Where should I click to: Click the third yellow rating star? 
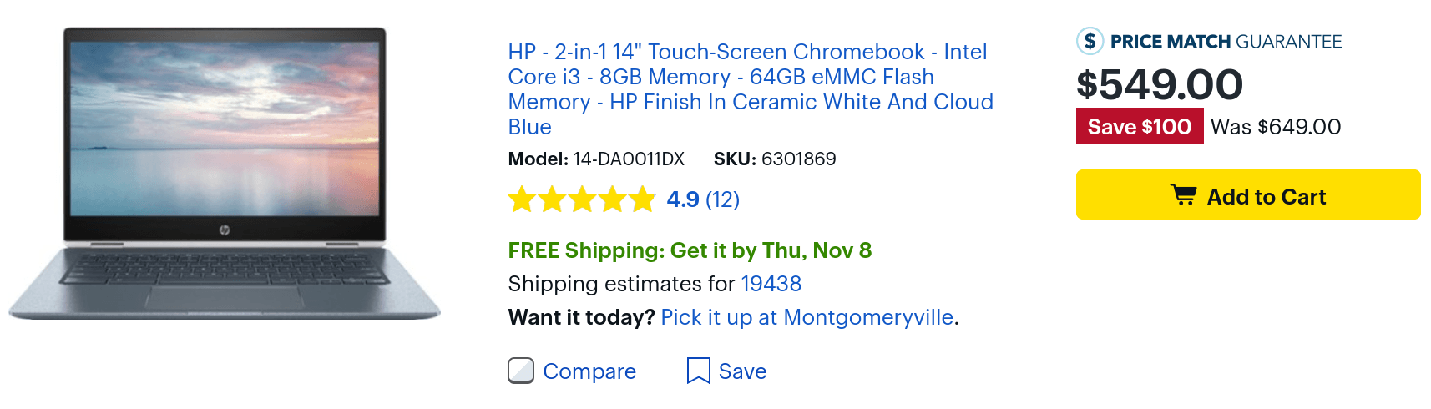[x=582, y=199]
